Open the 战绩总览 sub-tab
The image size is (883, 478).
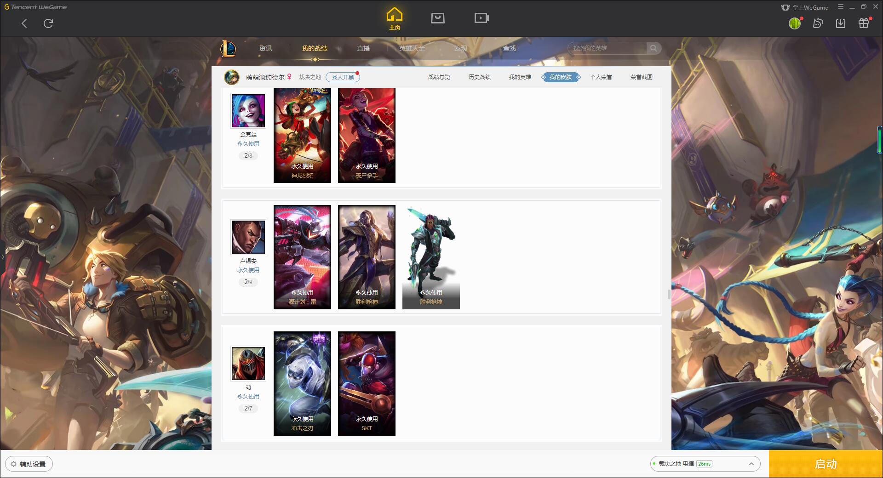click(x=439, y=77)
